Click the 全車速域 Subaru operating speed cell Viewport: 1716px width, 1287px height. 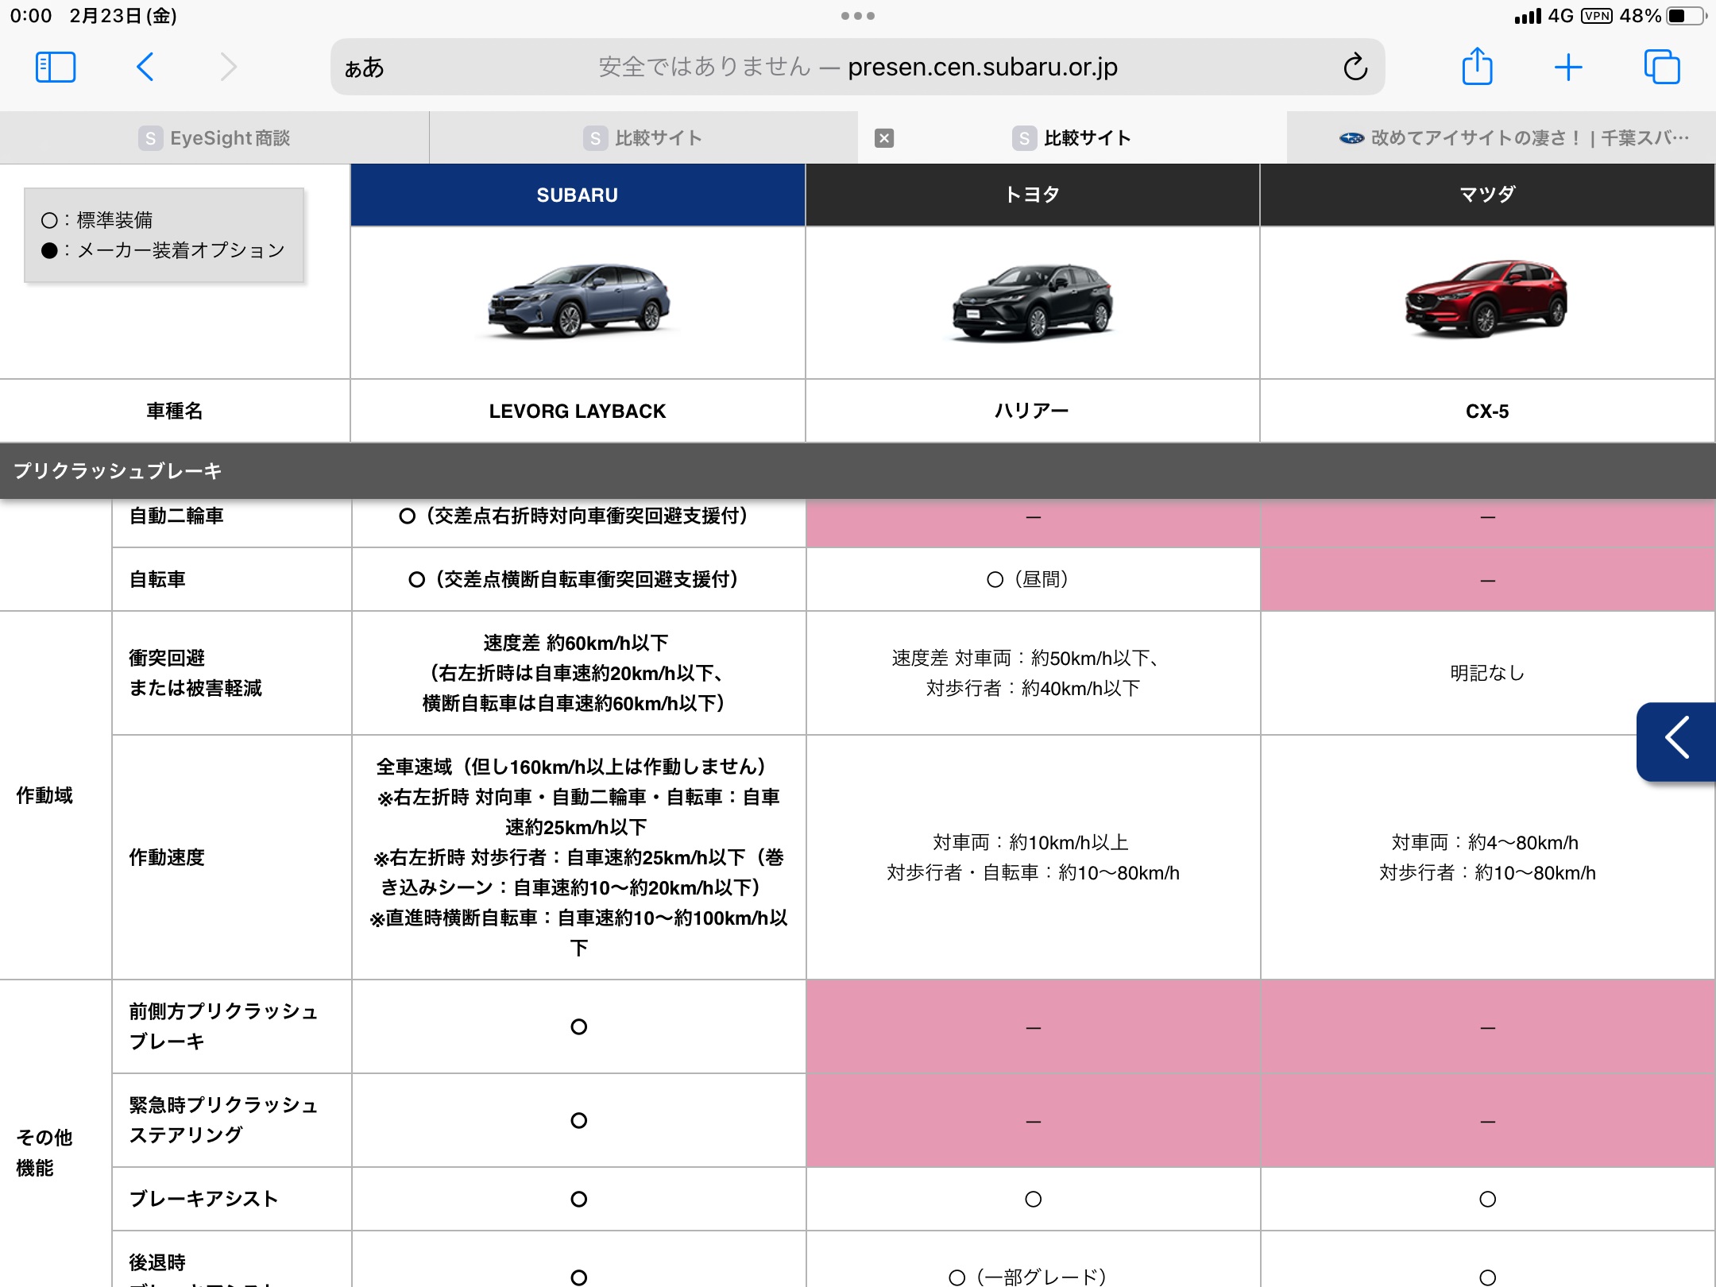tap(578, 857)
